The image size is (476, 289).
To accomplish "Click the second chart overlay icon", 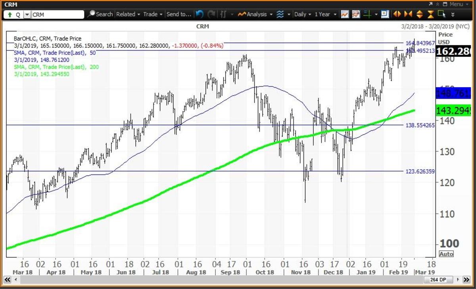I will click(x=356, y=14).
